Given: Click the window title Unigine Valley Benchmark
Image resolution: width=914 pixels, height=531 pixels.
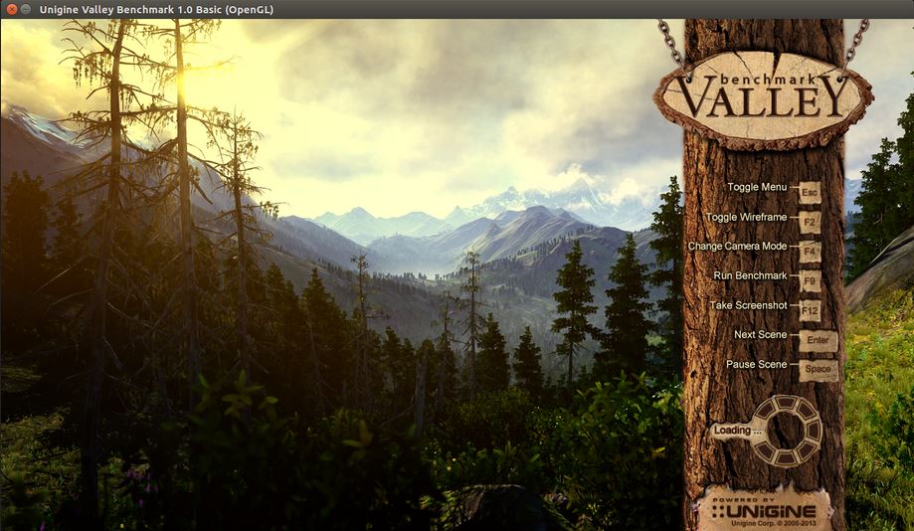Looking at the screenshot, I should (x=156, y=9).
